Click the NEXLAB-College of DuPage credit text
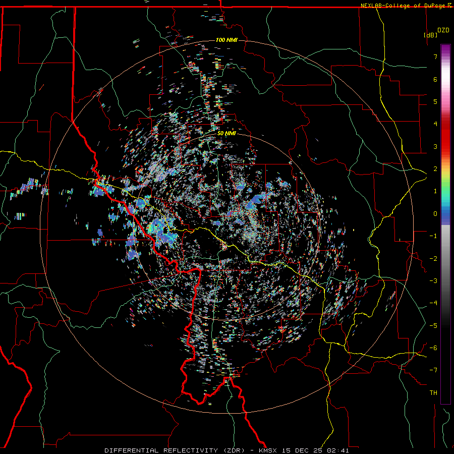 click(404, 6)
